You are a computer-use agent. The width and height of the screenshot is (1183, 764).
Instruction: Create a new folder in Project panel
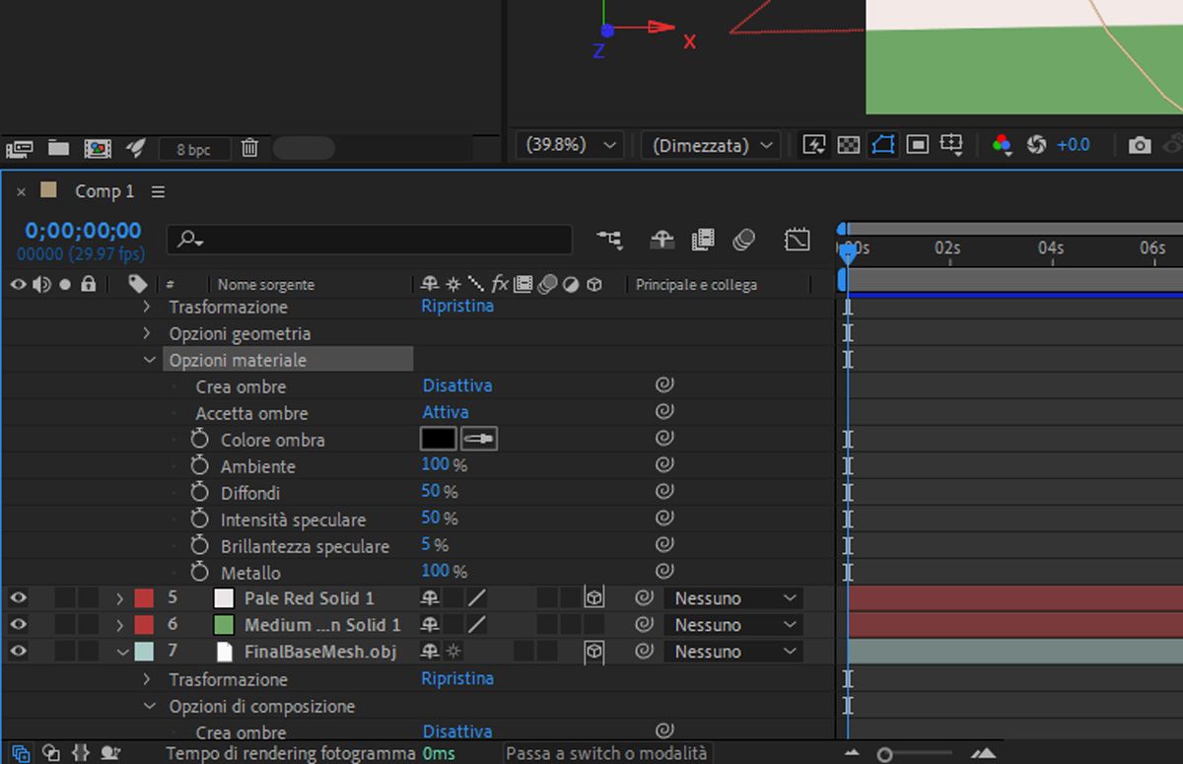click(59, 148)
